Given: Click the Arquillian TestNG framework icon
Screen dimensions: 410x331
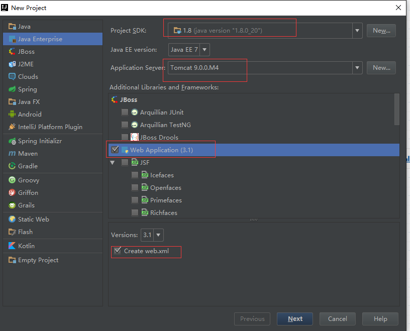Looking at the screenshot, I should [134, 125].
